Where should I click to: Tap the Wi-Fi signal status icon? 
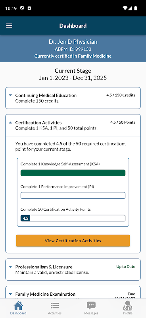pos(125,8)
